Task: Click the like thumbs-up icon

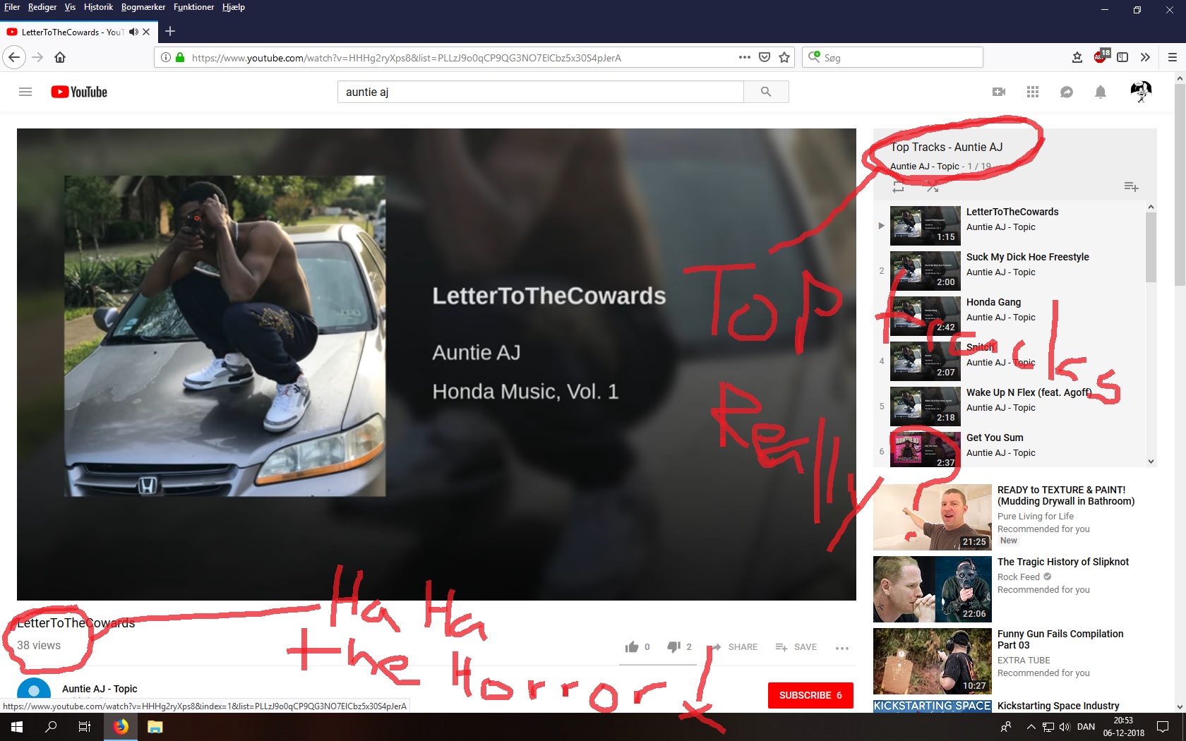Action: [632, 646]
